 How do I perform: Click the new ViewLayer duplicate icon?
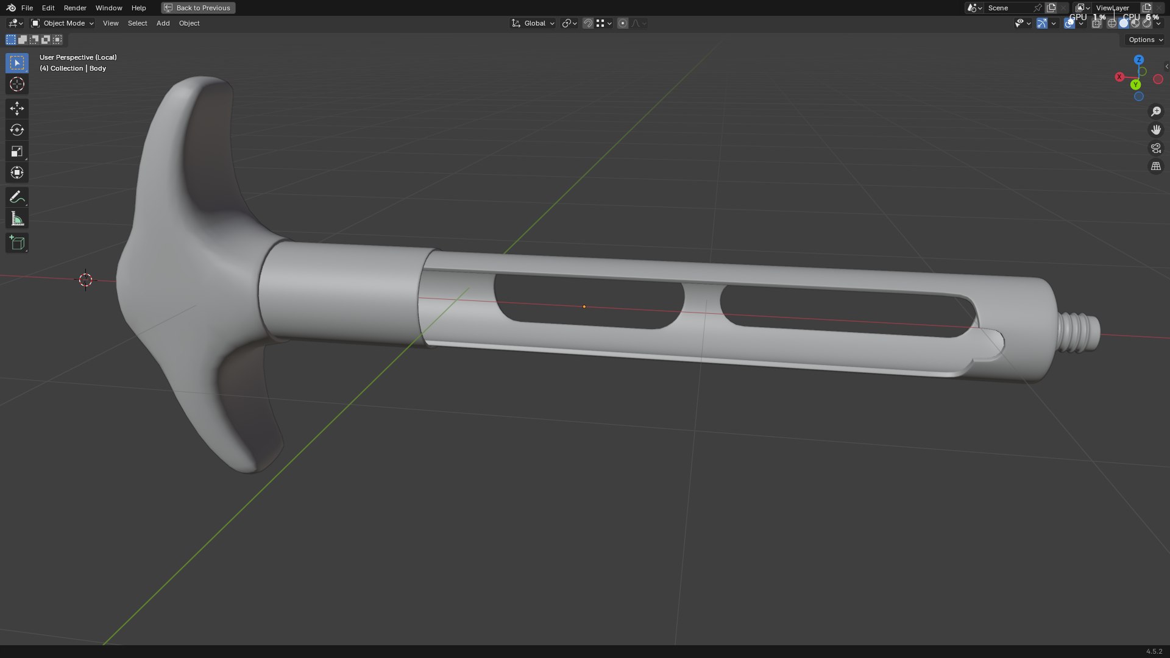click(1147, 8)
